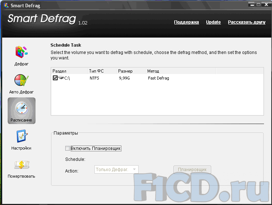Open the Настройки settings icon

pos(22,136)
